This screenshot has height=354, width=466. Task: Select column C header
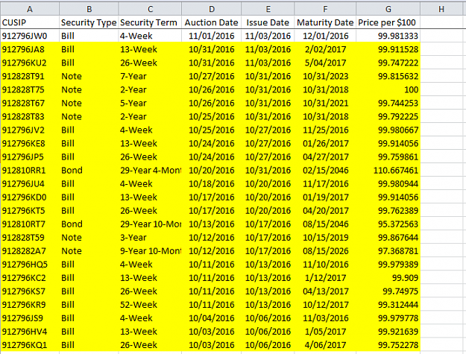pyautogui.click(x=150, y=9)
